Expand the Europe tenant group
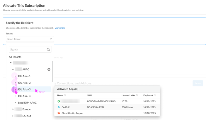The height and width of the screenshot is (120, 211). coord(13,109)
